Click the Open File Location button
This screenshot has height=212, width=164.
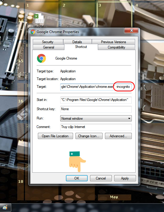click(x=55, y=136)
